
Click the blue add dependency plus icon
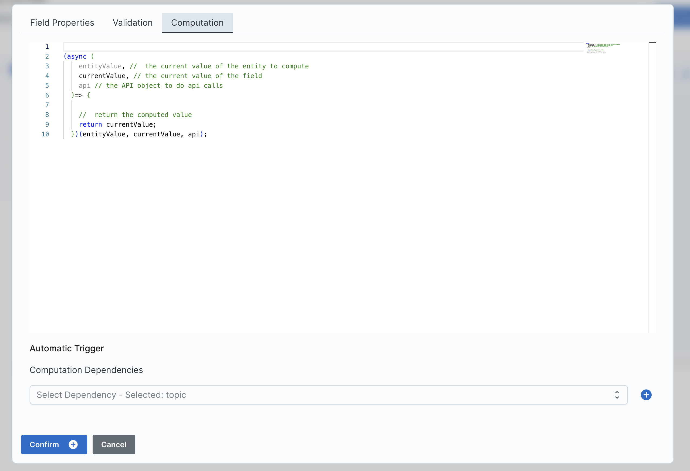coord(646,395)
